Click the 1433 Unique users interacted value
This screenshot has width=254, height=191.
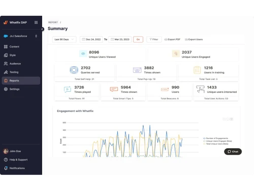pyautogui.click(x=212, y=87)
